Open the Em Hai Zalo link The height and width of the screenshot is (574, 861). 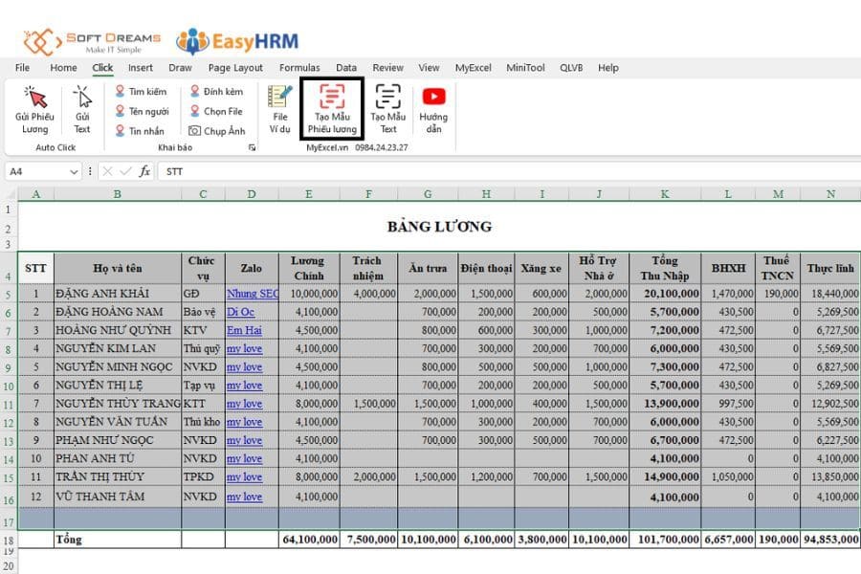pyautogui.click(x=244, y=330)
